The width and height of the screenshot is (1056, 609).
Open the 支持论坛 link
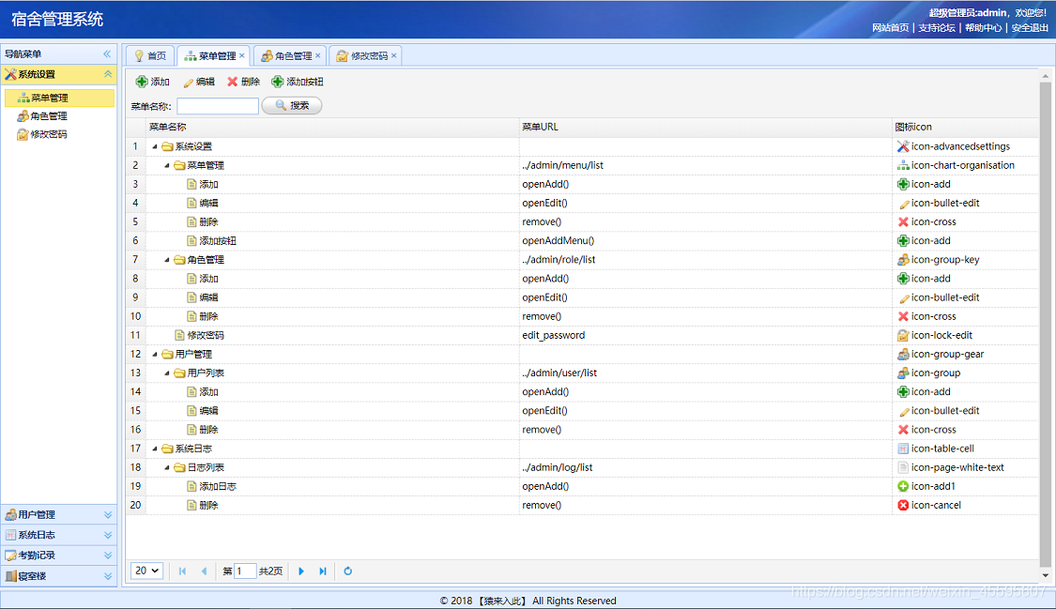pos(937,27)
